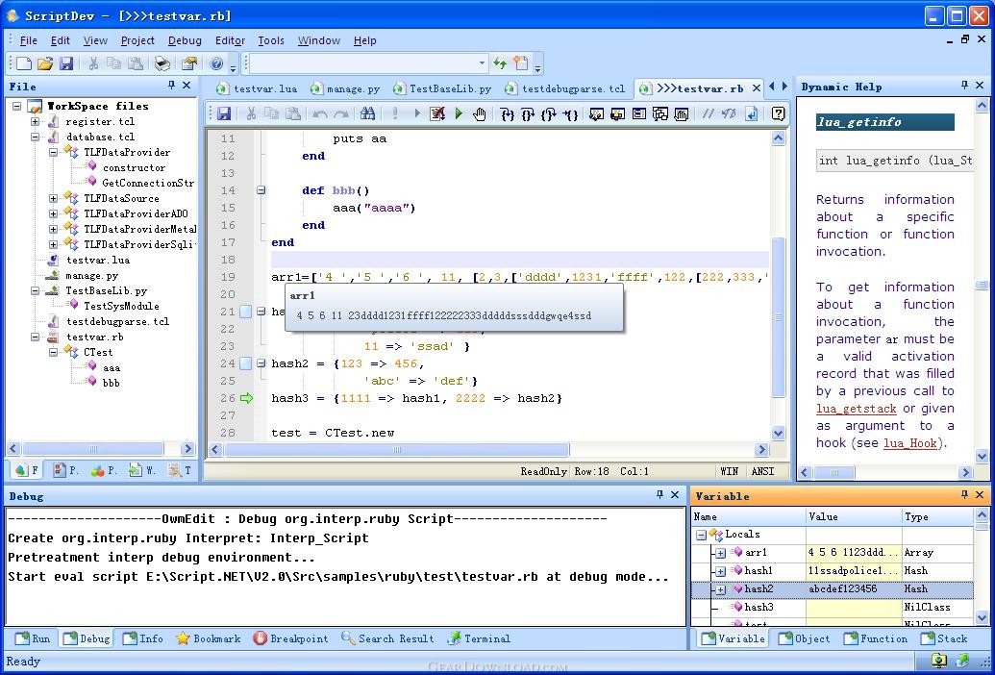Show the Object tab
Viewport: 995px width, 675px height.
coord(804,638)
